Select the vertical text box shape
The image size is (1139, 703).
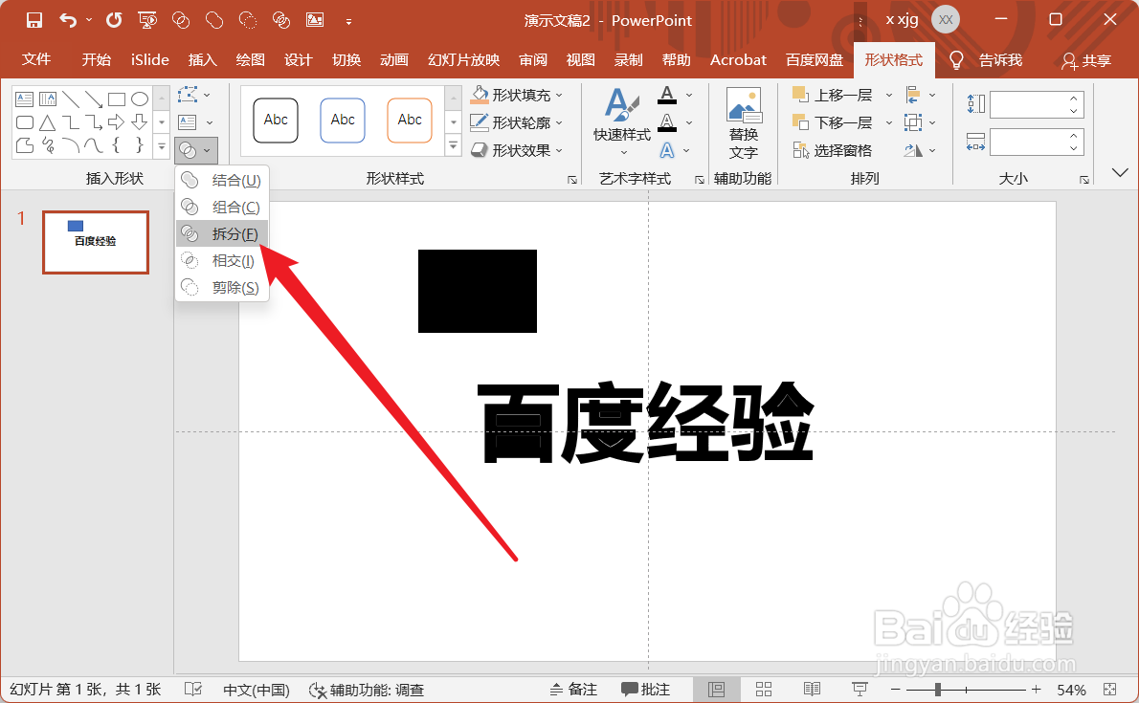(x=48, y=99)
